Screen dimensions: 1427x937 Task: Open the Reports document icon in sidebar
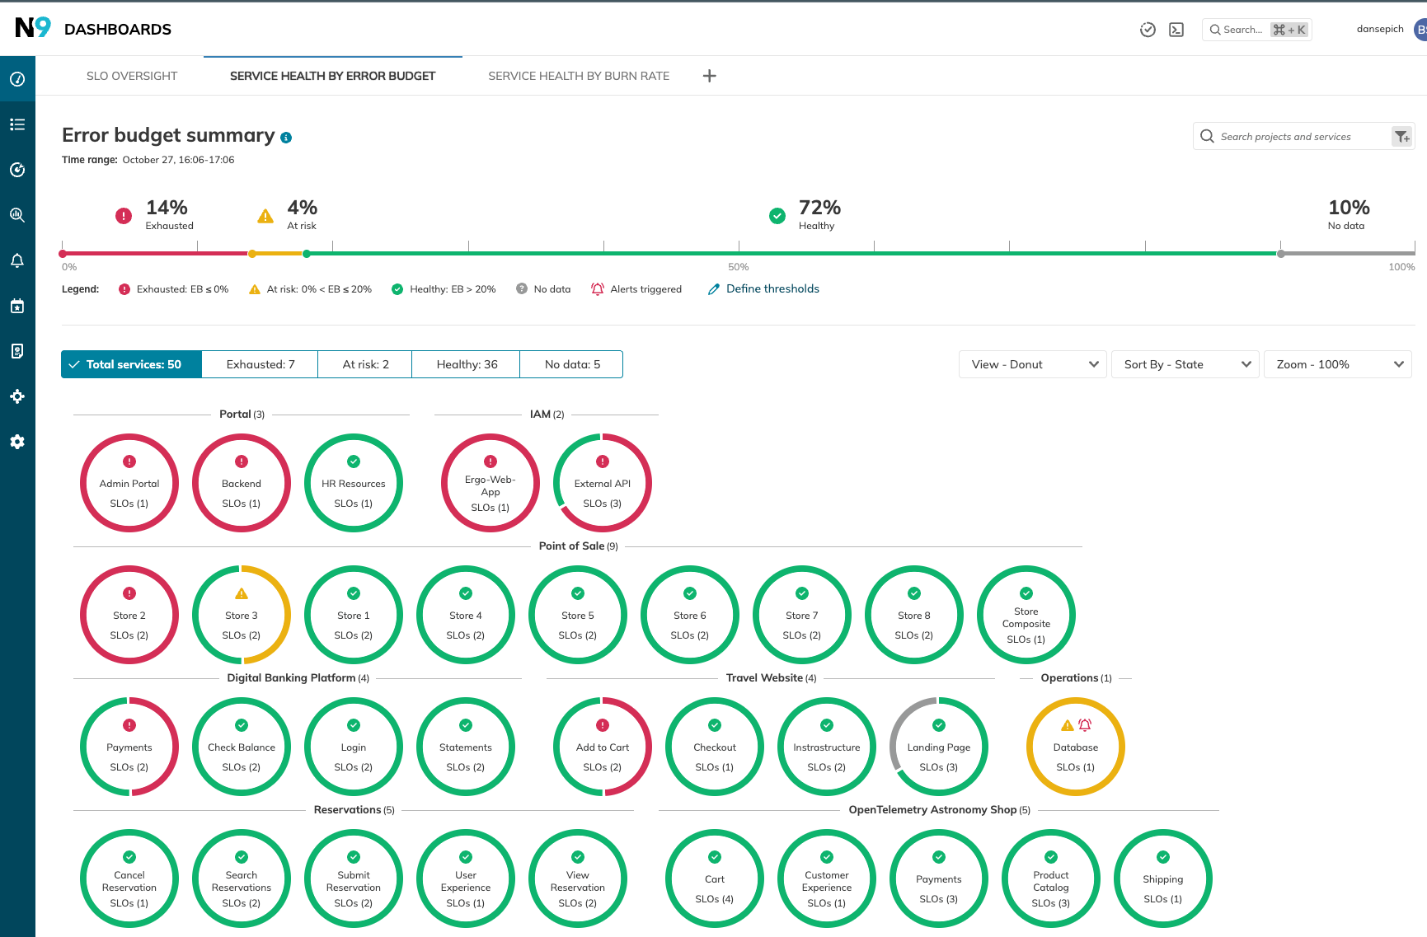pos(17,350)
